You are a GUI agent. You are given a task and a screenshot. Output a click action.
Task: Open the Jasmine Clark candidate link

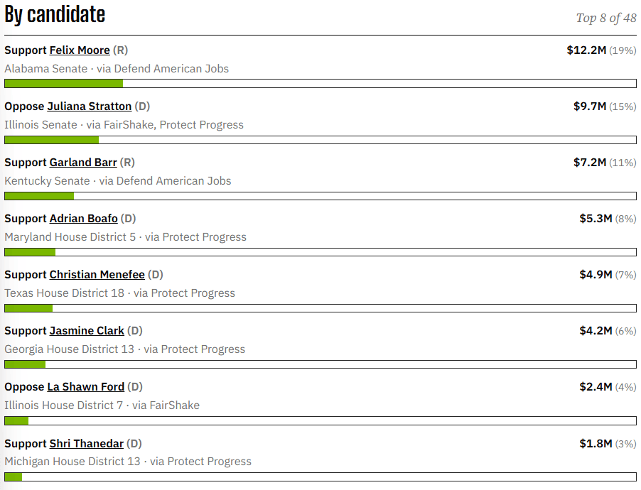point(87,331)
